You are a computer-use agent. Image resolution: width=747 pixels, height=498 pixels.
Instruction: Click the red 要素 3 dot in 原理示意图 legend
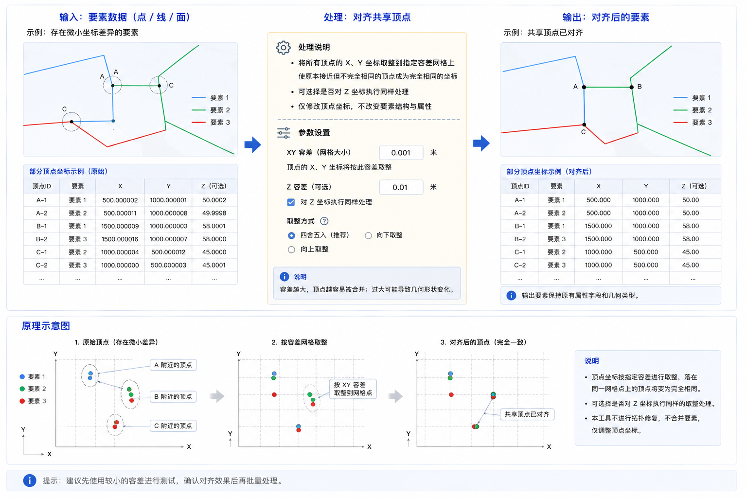22,401
